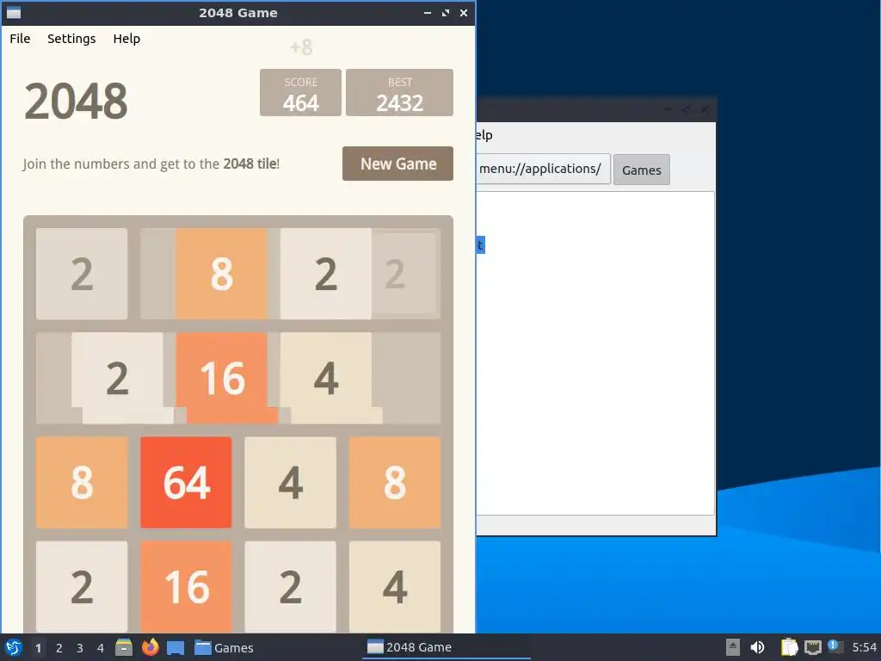
Task: Open the Lubuntu start menu icon
Action: point(13,647)
